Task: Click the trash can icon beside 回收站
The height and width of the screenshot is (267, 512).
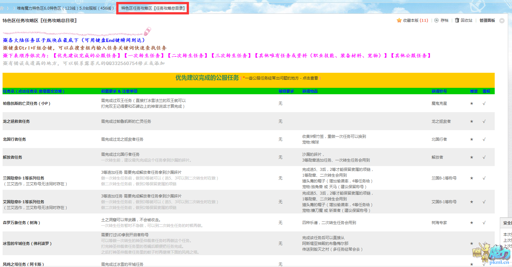Action: coord(457,20)
